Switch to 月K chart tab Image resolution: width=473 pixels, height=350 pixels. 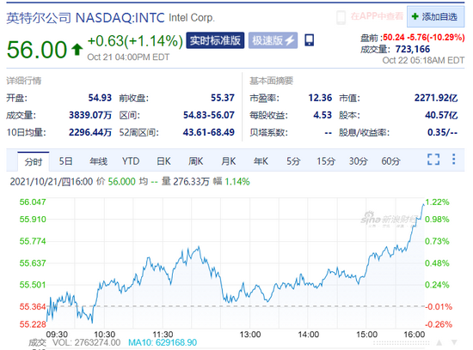coord(229,161)
